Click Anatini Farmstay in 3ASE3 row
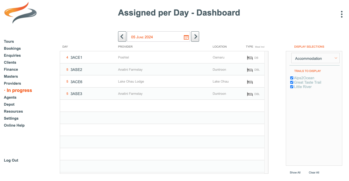Image resolution: width=349 pixels, height=181 pixels. pos(130,93)
